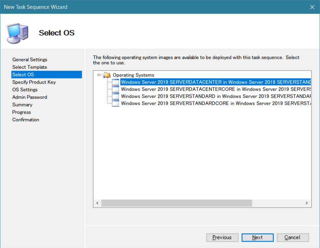The height and width of the screenshot is (248, 320).
Task: Go to Specify Product Key step
Action: (34, 82)
